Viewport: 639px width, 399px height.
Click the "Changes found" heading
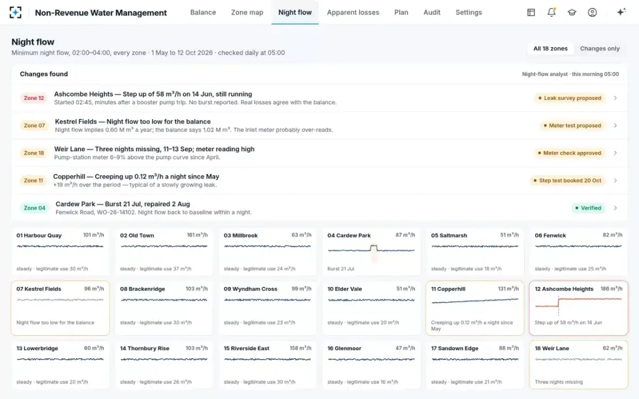coord(44,74)
